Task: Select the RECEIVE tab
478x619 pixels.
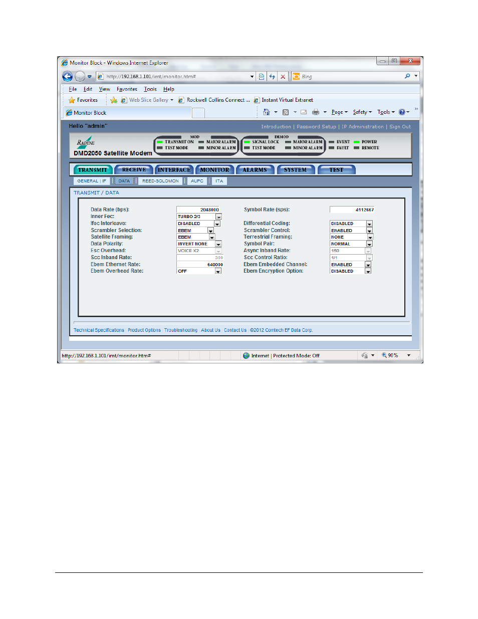Action: coord(134,170)
